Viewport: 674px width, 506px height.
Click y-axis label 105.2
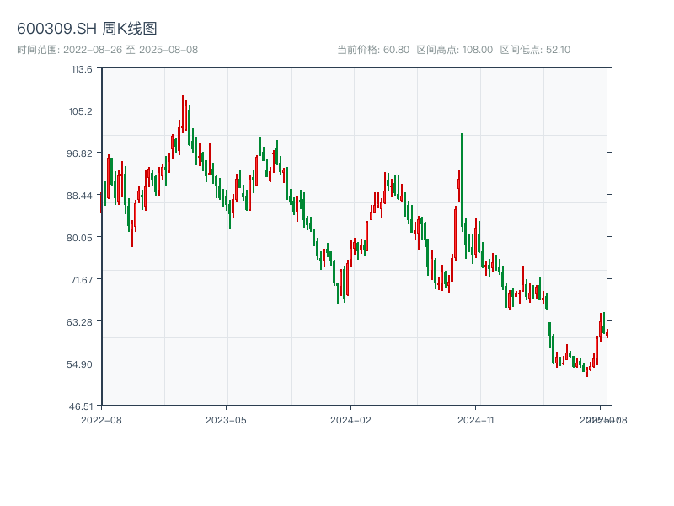pyautogui.click(x=81, y=111)
